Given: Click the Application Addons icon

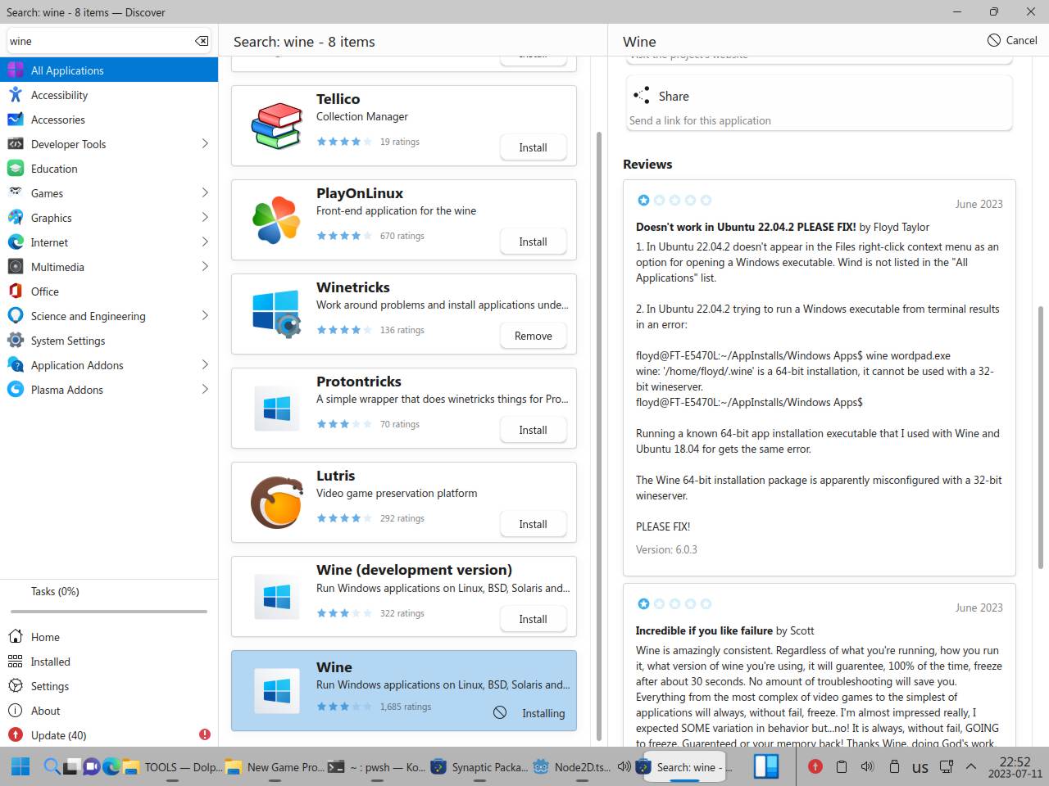Looking at the screenshot, I should [16, 365].
